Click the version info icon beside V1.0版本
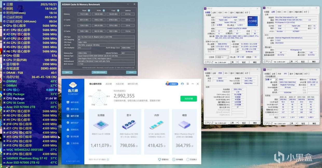Screen dimensions: 322x168 pyautogui.click(x=108, y=160)
